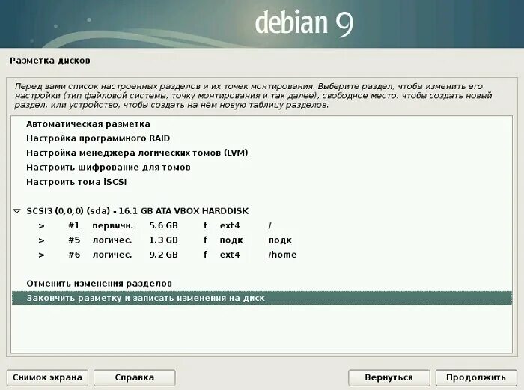Image resolution: width=524 pixels, height=390 pixels.
Task: Click the 5.6 GB size value
Action: [x=163, y=225]
